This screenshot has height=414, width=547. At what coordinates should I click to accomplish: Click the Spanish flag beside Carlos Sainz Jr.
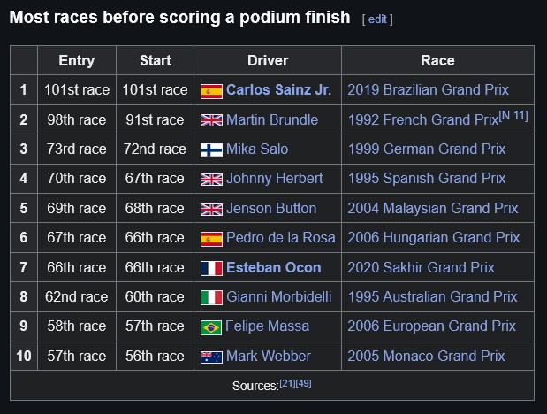coord(211,91)
